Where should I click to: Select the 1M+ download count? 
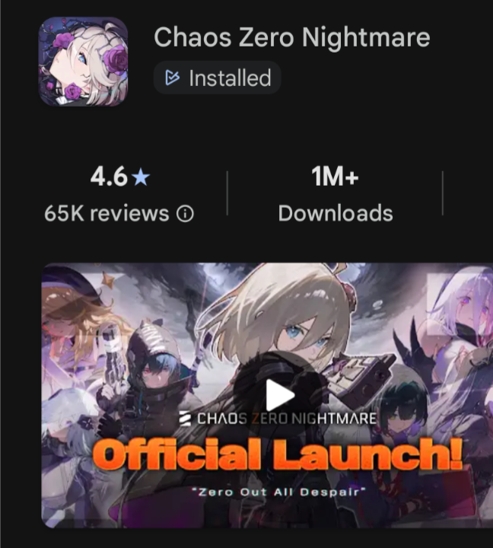click(335, 177)
